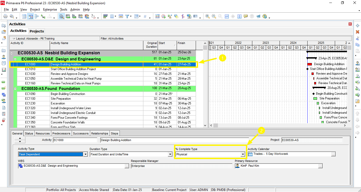Screen dimensions: 361x192
Task: Collapse the Design and Engineering WBS band
Action: pyautogui.click(x=15, y=59)
